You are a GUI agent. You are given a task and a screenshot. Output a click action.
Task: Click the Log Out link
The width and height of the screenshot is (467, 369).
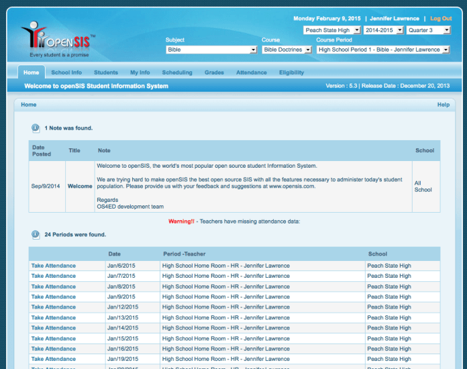coord(441,19)
